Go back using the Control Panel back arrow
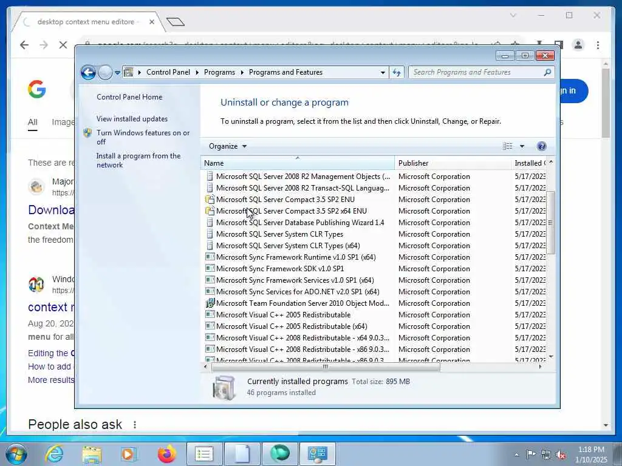The image size is (622, 466). pyautogui.click(x=88, y=73)
